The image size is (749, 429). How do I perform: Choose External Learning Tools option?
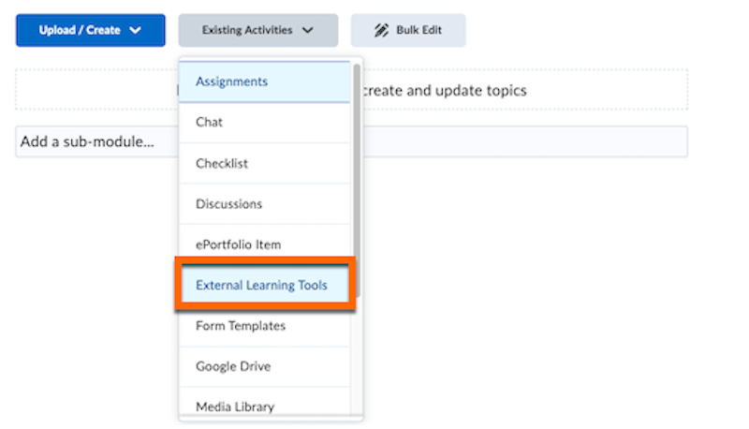265,285
